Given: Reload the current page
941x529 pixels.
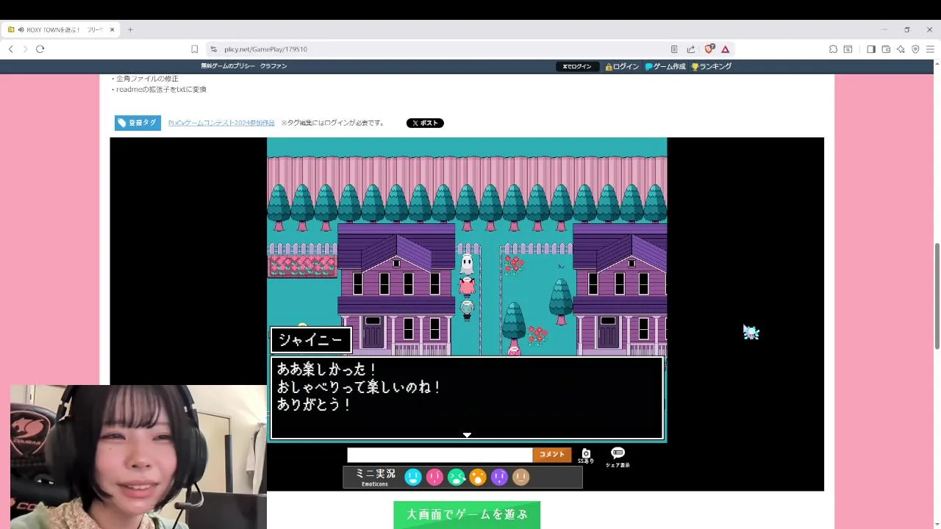Looking at the screenshot, I should (40, 49).
